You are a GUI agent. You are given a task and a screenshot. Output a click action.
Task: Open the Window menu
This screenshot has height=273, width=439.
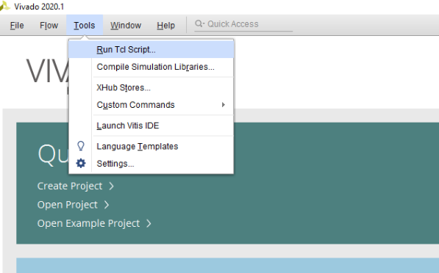126,26
